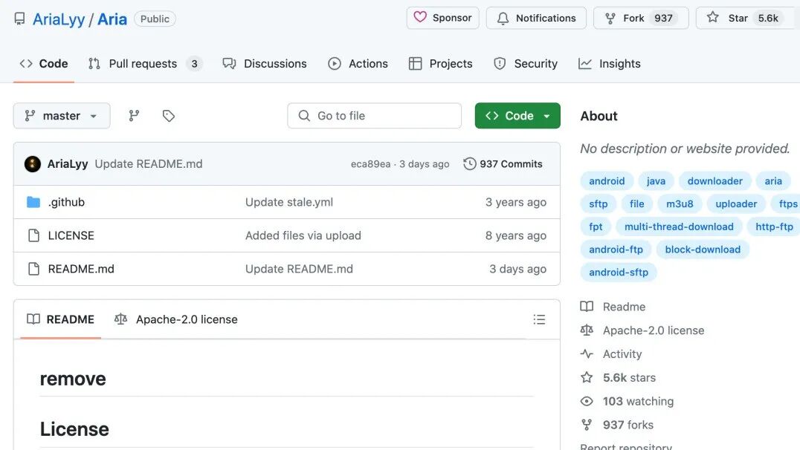Viewport: 800px width, 450px height.
Task: Open the 937 Commits history link
Action: (x=503, y=163)
